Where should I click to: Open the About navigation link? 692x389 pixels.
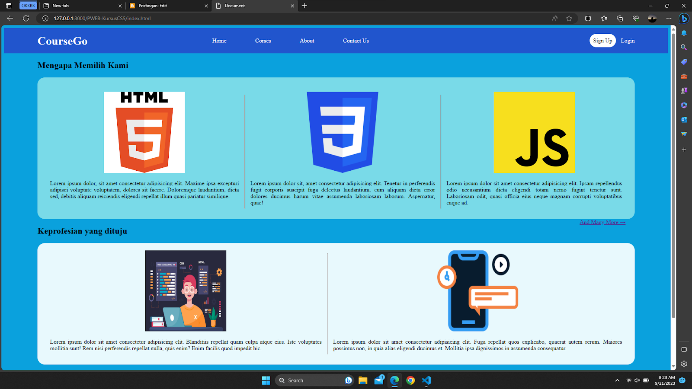[307, 41]
